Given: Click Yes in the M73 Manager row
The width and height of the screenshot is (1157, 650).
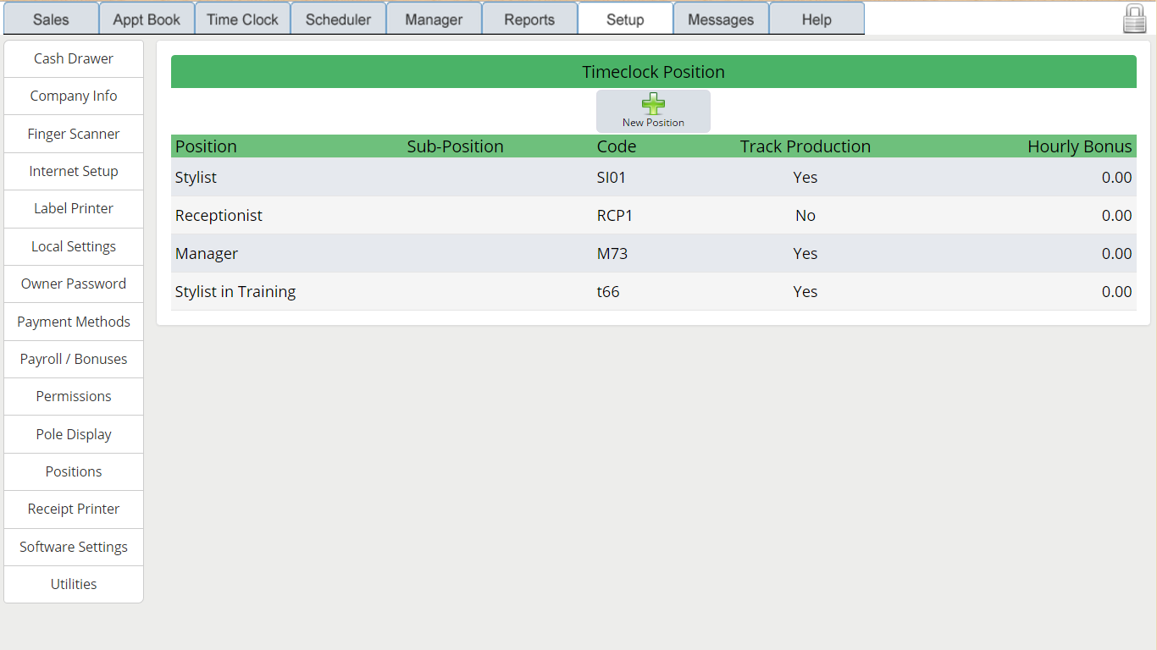Looking at the screenshot, I should (805, 253).
